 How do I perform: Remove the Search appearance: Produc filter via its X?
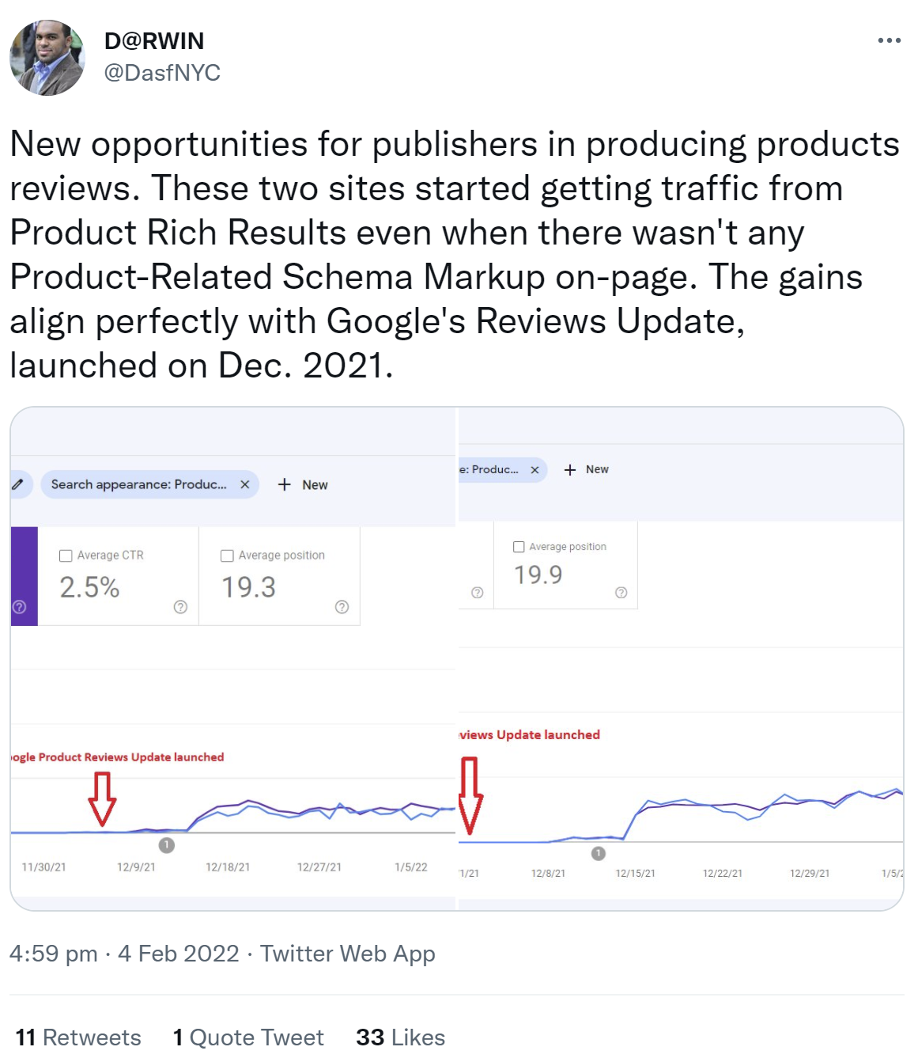click(x=245, y=484)
